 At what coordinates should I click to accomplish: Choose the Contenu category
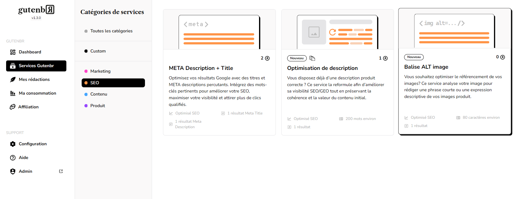coord(98,94)
